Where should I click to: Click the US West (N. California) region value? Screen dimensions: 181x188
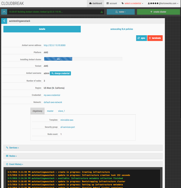click(x=54, y=88)
